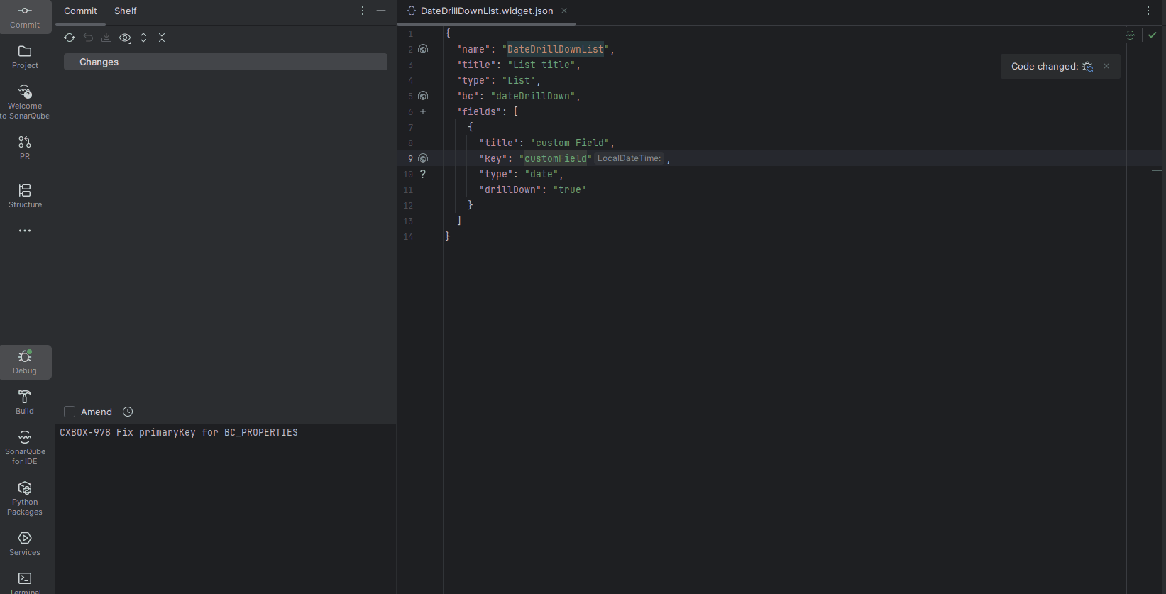The height and width of the screenshot is (594, 1166).
Task: Click the "drillDown" property name
Action: click(x=510, y=189)
